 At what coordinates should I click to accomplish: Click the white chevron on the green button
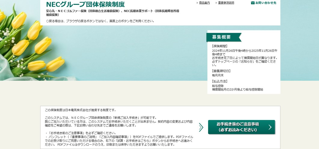click(x=270, y=127)
